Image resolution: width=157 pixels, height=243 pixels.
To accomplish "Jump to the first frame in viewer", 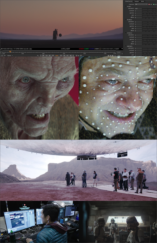I will (43, 56).
